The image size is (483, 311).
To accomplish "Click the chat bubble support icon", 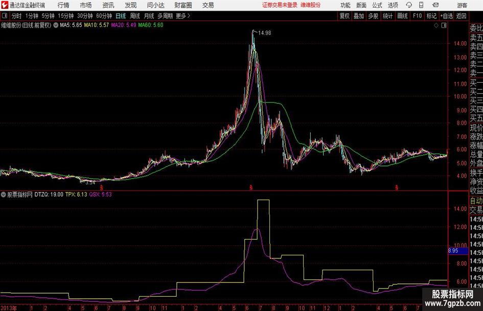I will click(409, 5).
